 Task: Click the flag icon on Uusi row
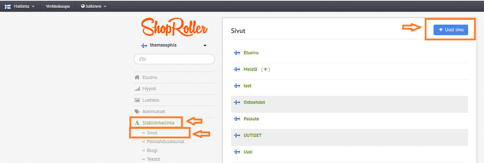237,152
